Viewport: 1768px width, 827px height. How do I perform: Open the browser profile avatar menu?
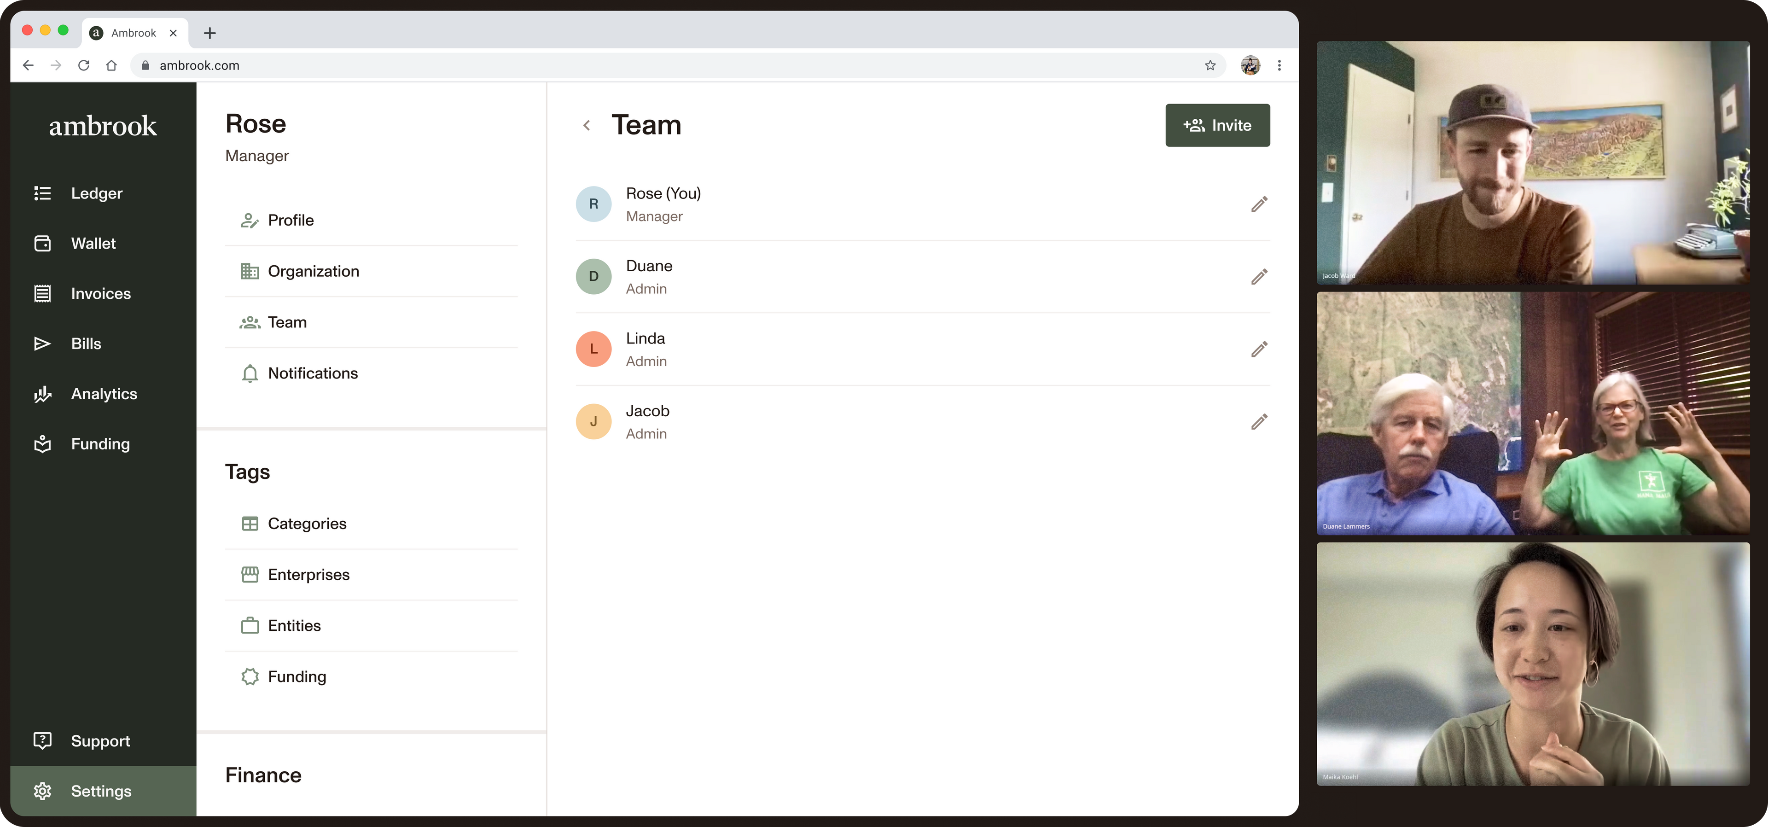click(x=1250, y=65)
